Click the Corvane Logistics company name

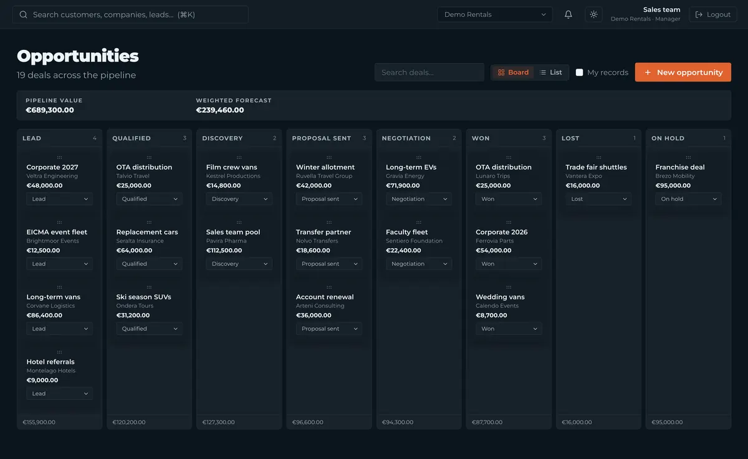pyautogui.click(x=50, y=306)
